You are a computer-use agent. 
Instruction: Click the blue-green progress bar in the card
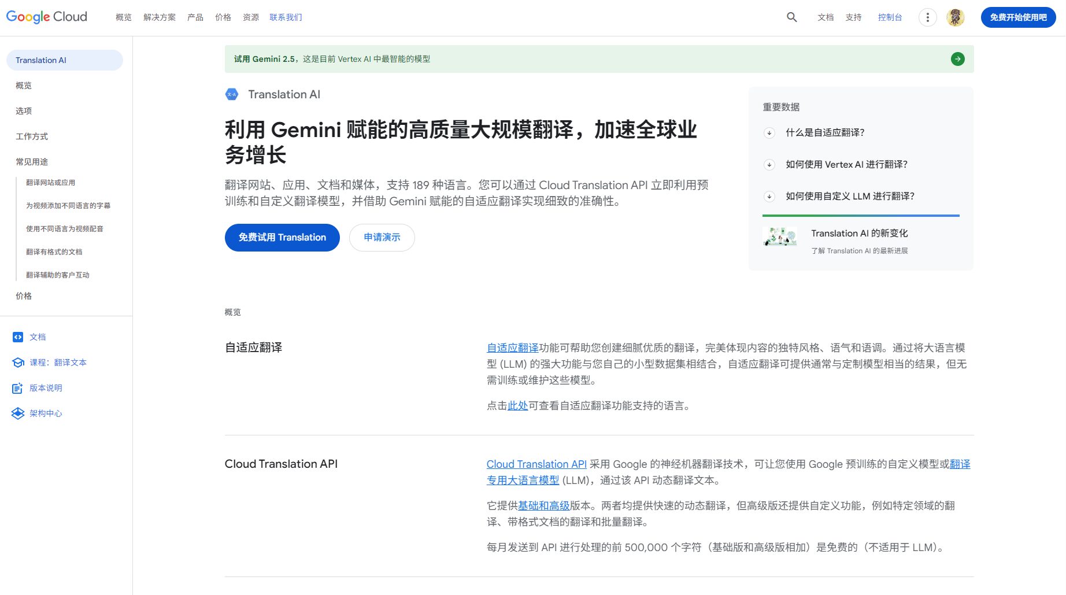(861, 215)
